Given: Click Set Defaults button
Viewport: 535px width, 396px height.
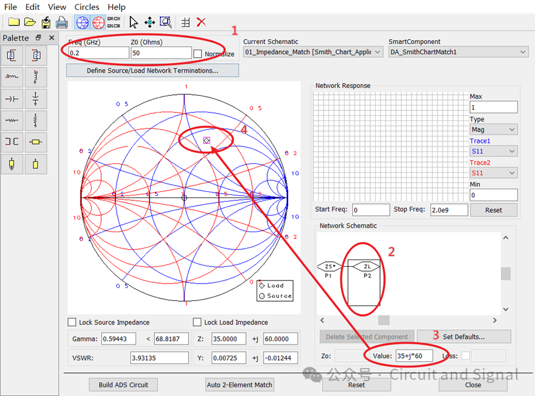Looking at the screenshot, I should tap(464, 336).
